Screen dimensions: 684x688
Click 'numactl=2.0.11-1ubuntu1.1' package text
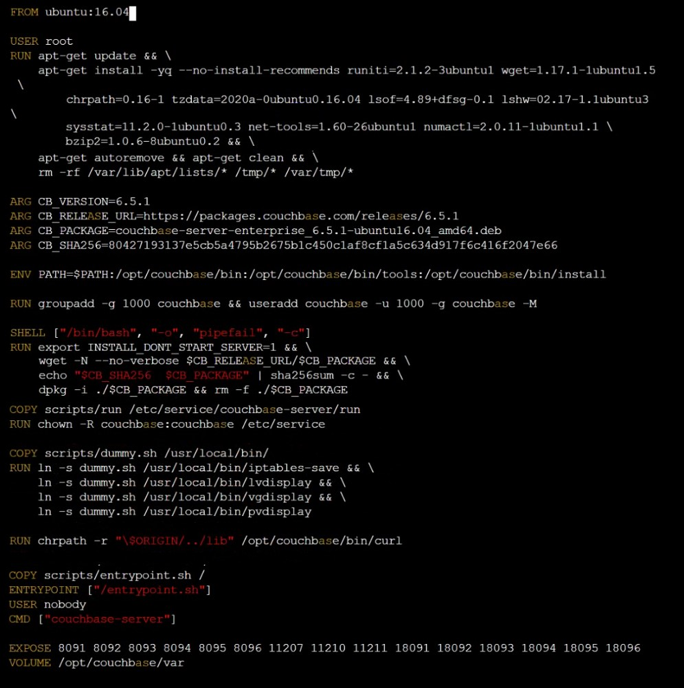pyautogui.click(x=511, y=127)
